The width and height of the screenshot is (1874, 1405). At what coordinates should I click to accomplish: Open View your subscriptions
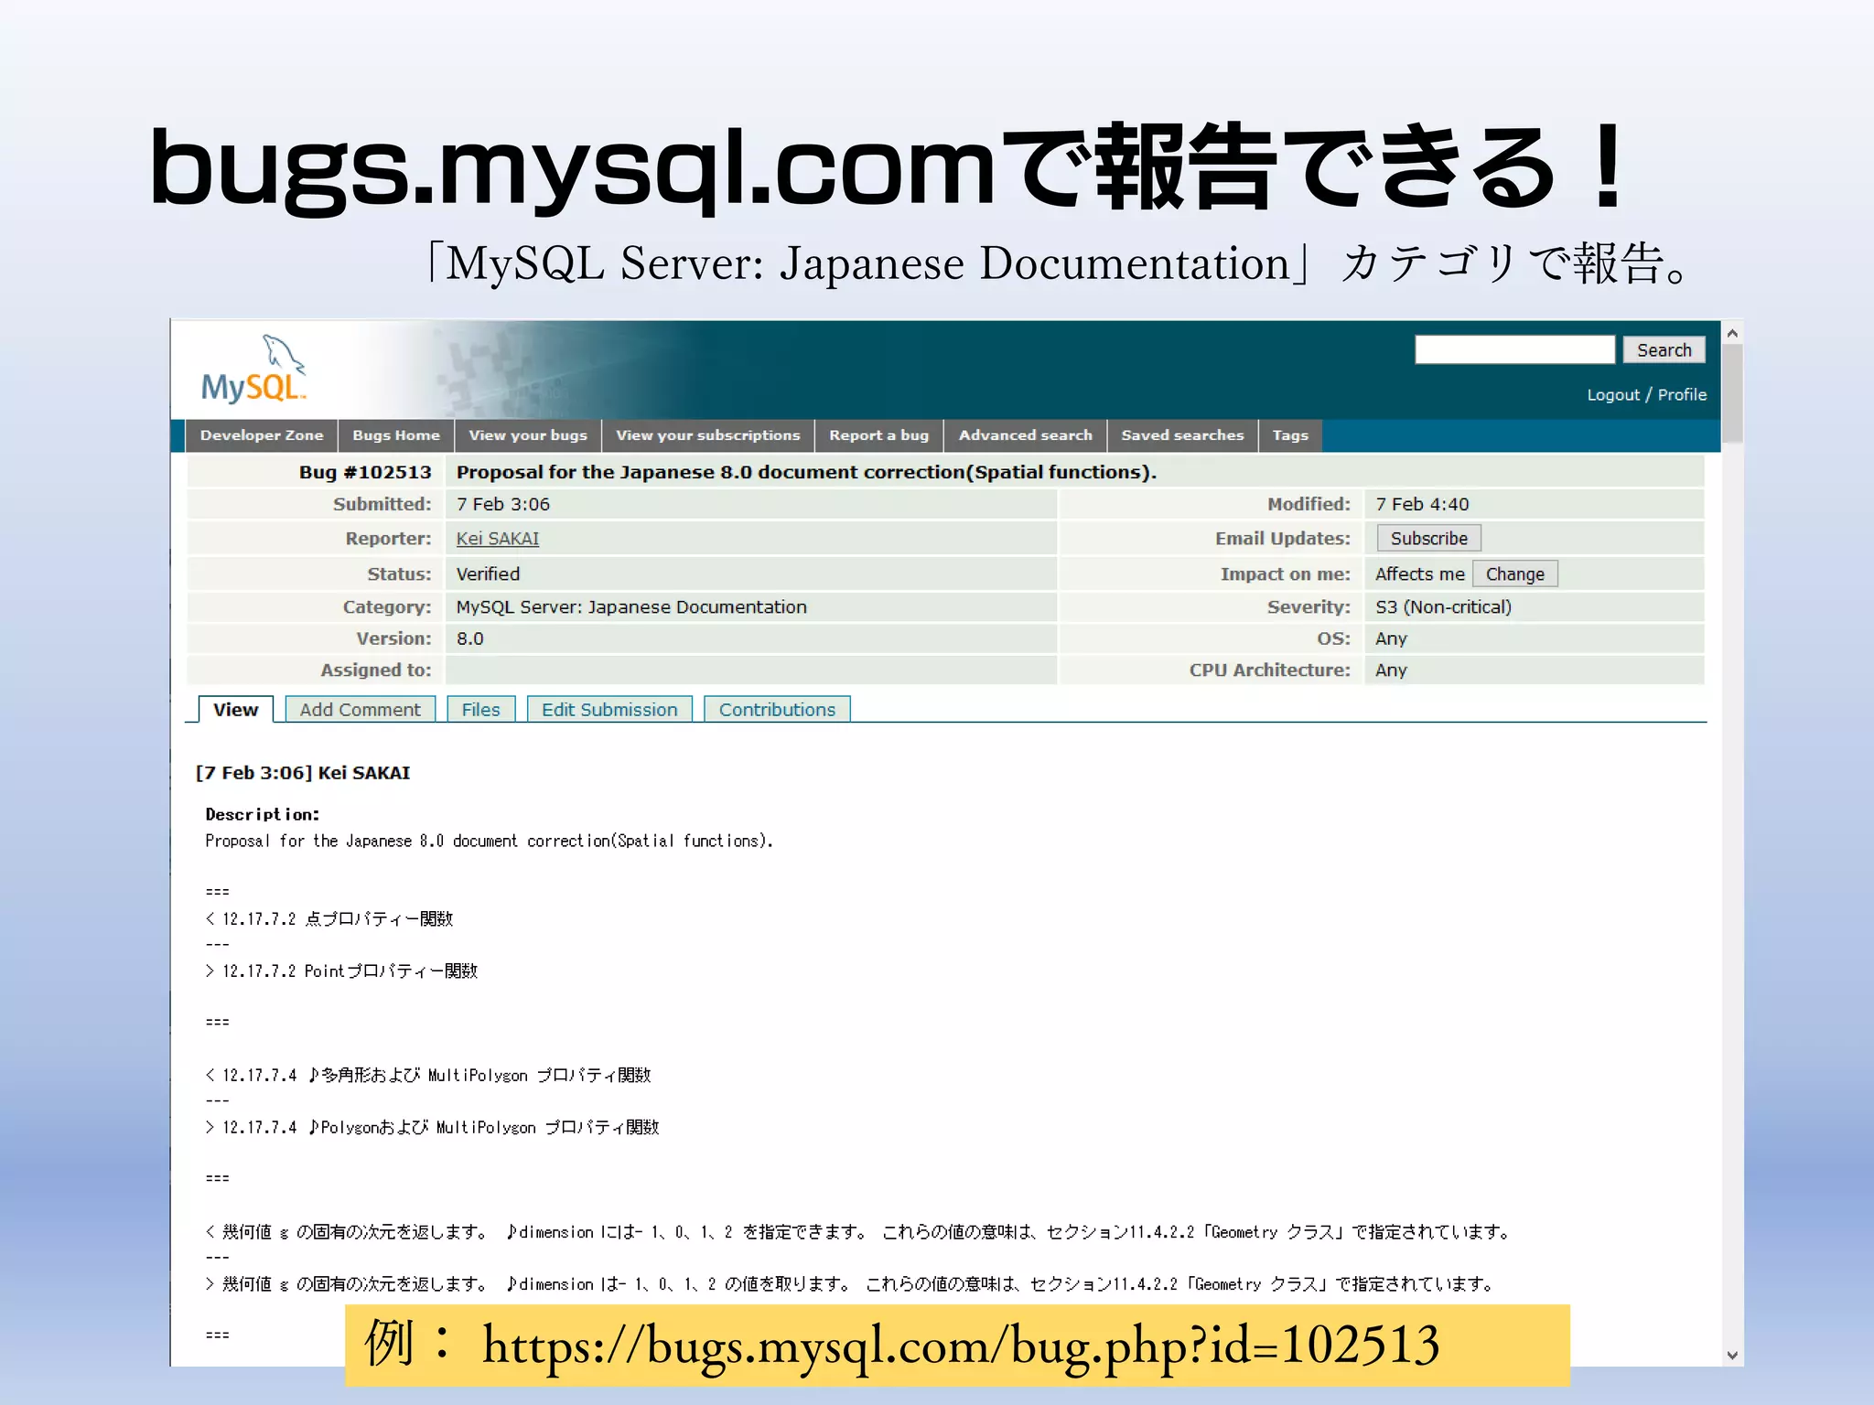(708, 435)
